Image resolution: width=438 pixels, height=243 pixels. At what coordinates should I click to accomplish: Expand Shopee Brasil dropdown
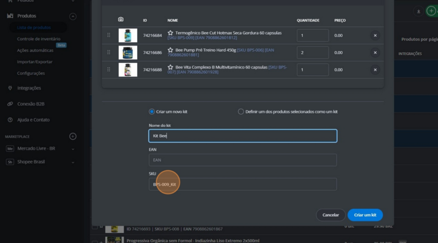pyautogui.click(x=73, y=162)
